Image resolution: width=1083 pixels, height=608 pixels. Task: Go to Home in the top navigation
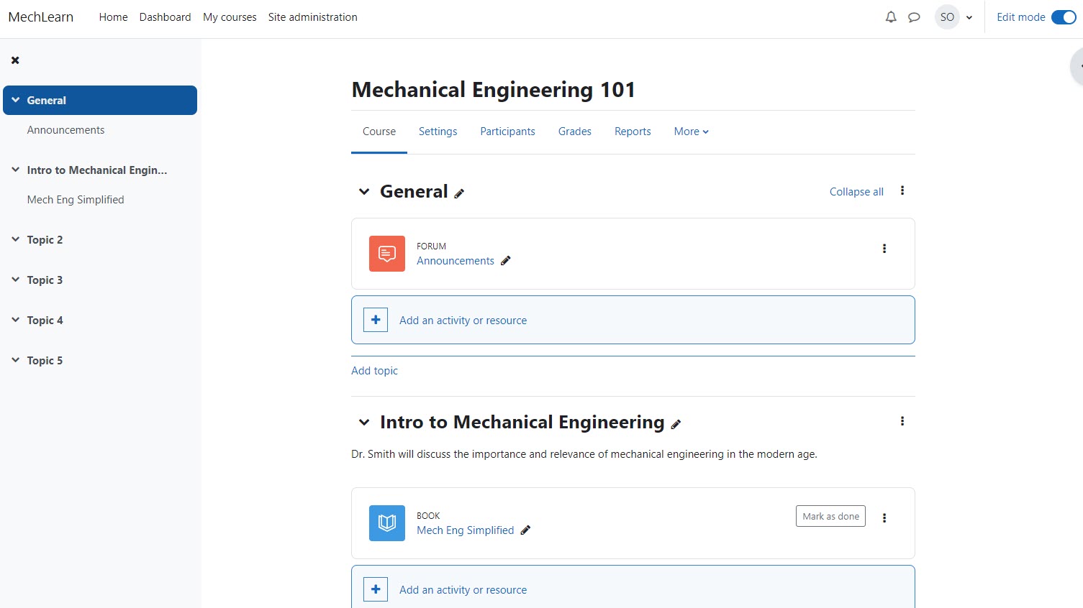click(113, 17)
